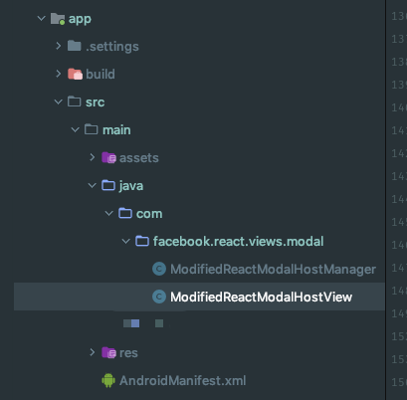Collapse facebook.react.views.modal package chevron

tap(126, 241)
